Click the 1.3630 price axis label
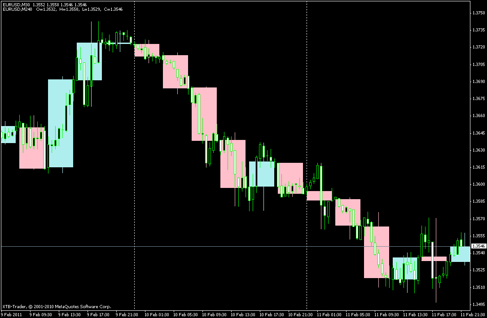Image resolution: width=487 pixels, height=318 pixels. coord(478,150)
